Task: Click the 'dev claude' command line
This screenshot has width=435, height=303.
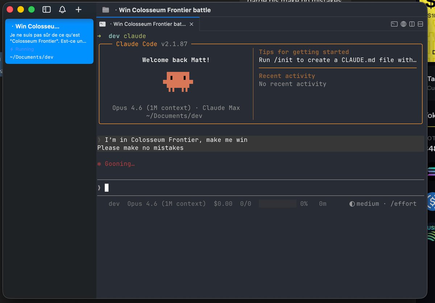Action: 127,36
